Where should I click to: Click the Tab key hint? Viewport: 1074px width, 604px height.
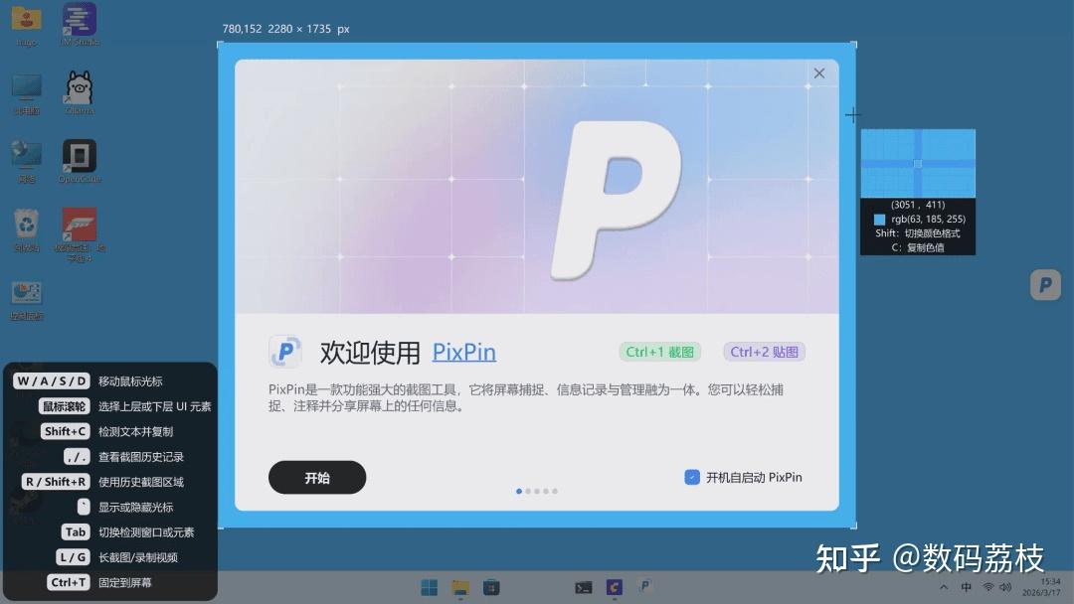tap(76, 532)
